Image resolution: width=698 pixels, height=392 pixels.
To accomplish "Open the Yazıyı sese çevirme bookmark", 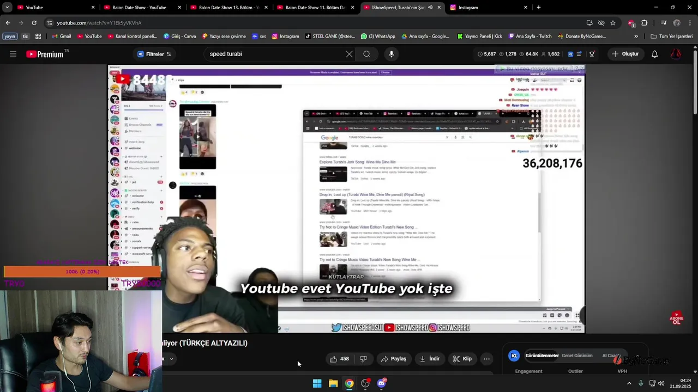I will (224, 36).
